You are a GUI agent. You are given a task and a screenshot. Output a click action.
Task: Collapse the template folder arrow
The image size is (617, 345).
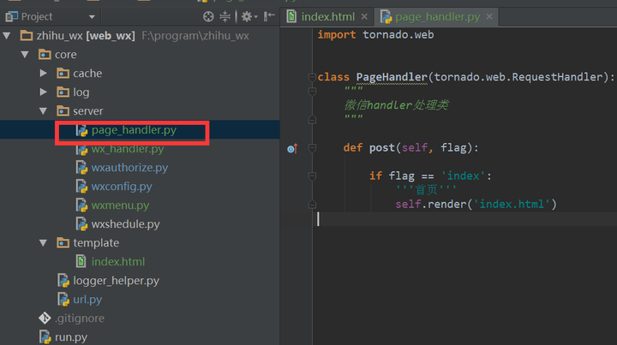[44, 243]
